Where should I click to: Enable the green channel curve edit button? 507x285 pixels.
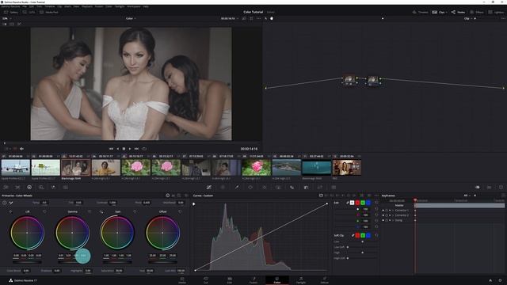pyautogui.click(x=363, y=203)
